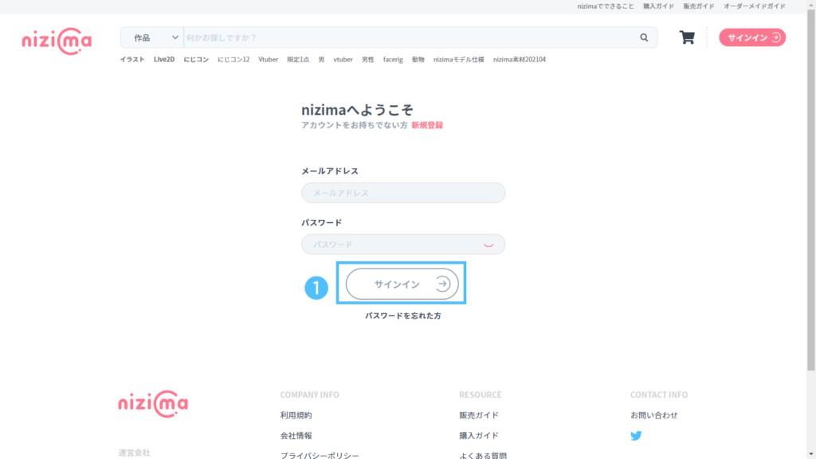Screen dimensions: 816x459
Task: Click the メールアドレス input field
Action: pyautogui.click(x=402, y=192)
